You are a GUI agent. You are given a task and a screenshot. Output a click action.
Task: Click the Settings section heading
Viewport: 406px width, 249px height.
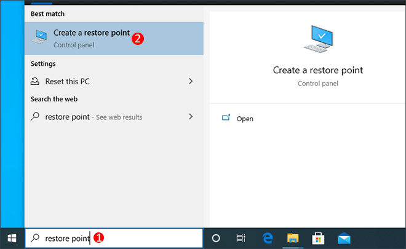43,64
